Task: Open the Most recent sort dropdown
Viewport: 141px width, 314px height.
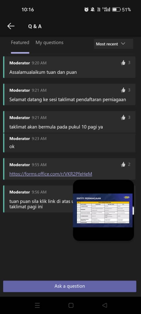Action: 114,44
